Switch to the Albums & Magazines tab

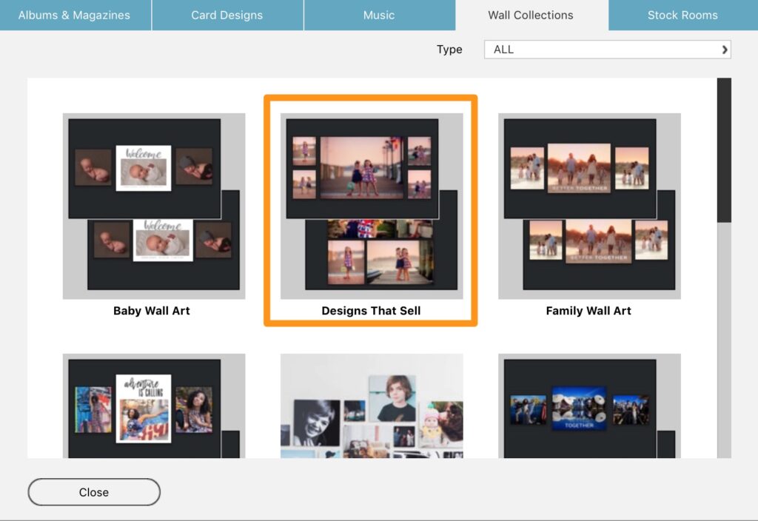pos(75,15)
